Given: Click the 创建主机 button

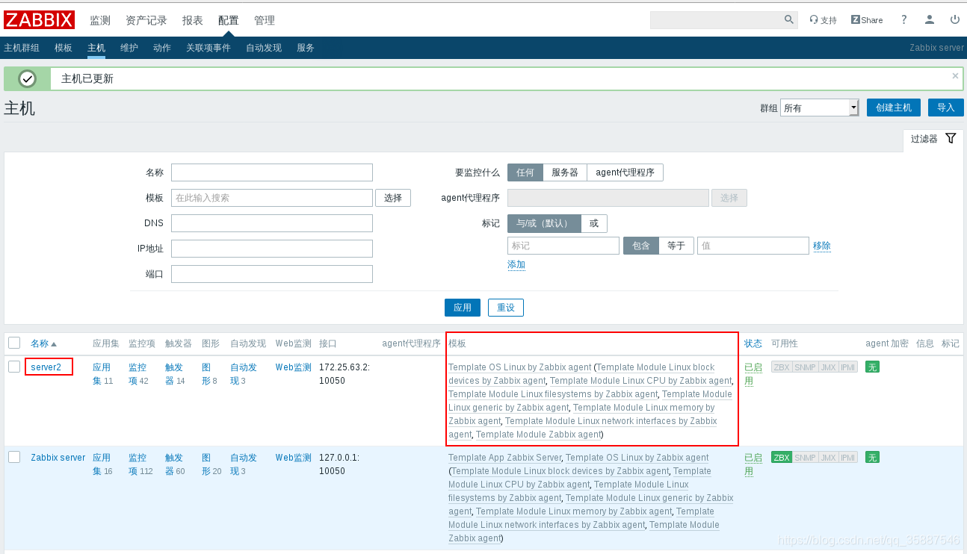Looking at the screenshot, I should tap(894, 108).
